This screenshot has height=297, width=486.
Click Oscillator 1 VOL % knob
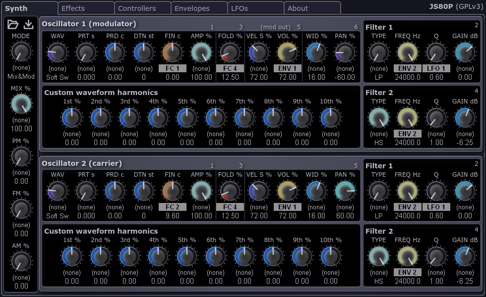[x=287, y=52]
